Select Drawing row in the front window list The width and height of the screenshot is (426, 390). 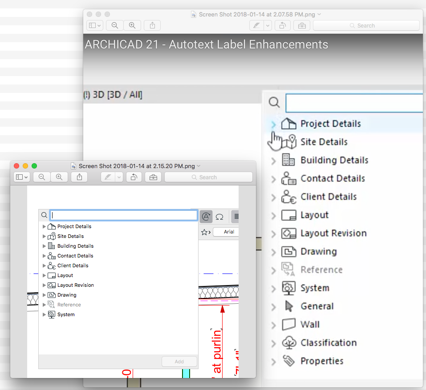tap(118, 295)
